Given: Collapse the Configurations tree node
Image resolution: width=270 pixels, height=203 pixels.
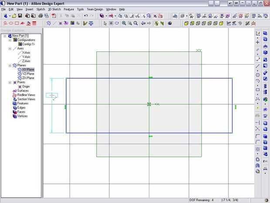Looking at the screenshot, I should click(x=10, y=40).
